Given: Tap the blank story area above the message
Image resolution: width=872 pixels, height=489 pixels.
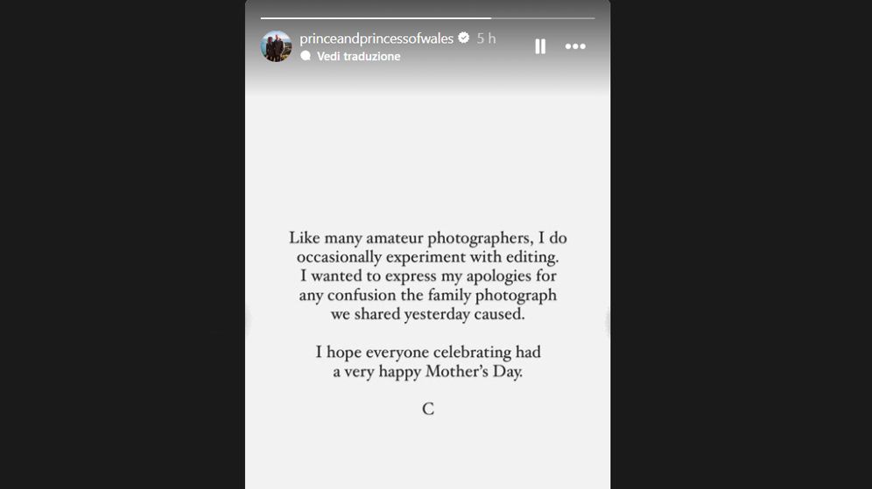Looking at the screenshot, I should click(428, 157).
